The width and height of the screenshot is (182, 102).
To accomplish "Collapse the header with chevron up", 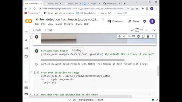I will point(154,30).
